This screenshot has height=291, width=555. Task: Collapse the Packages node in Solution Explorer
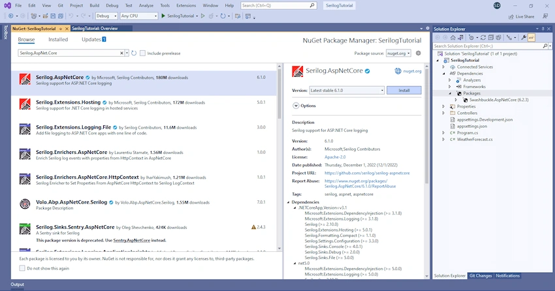click(451, 93)
